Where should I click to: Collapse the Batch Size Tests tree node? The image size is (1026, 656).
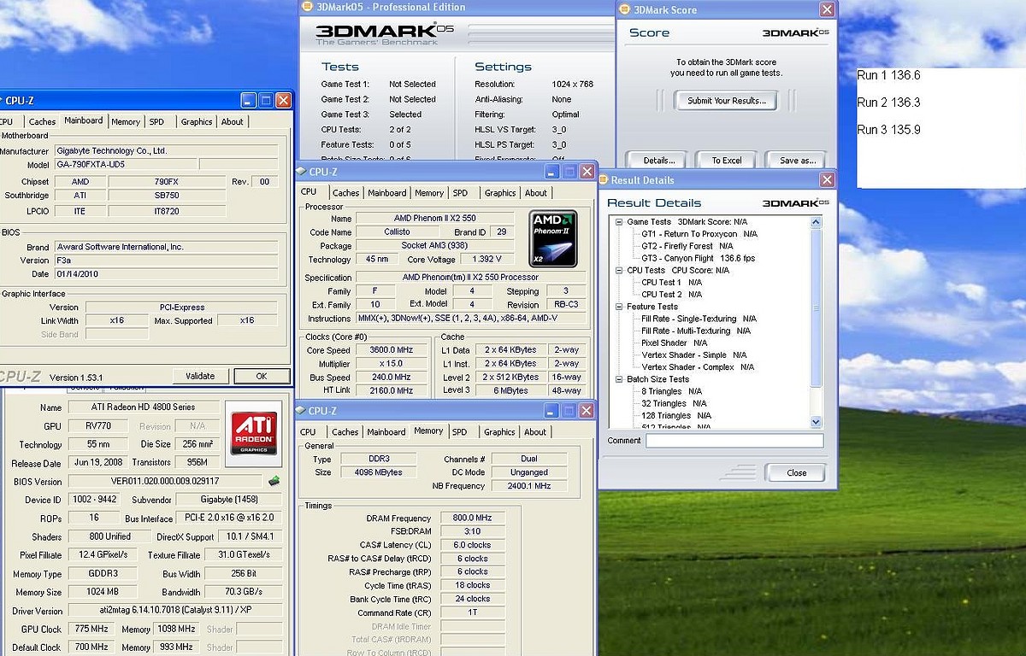pyautogui.click(x=619, y=379)
